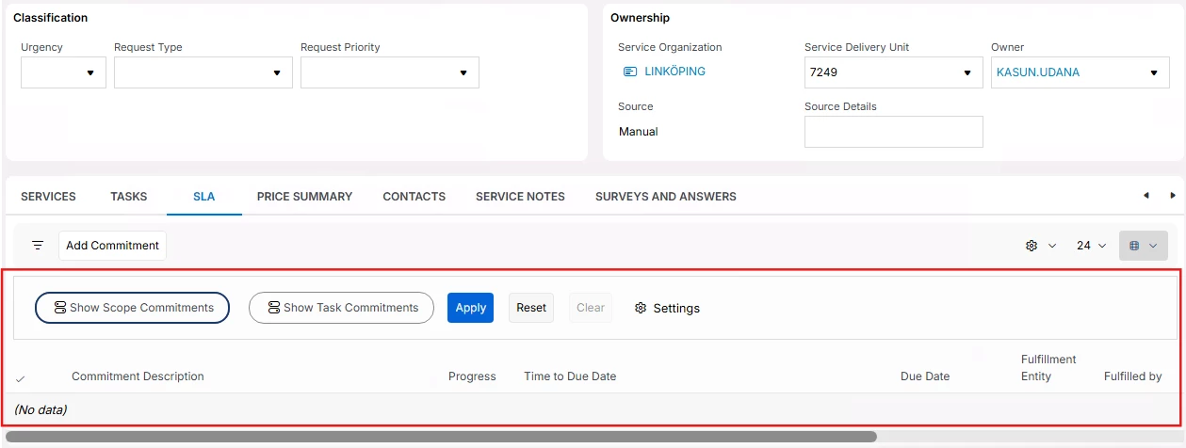
Task: Expand the Urgency dropdown
Action: coord(63,72)
